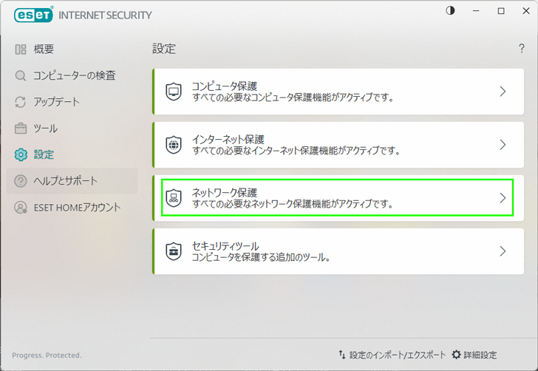Viewport: 538px width, 371px height.
Task: Expand the セキュリティツール chevron
Action: tap(503, 251)
